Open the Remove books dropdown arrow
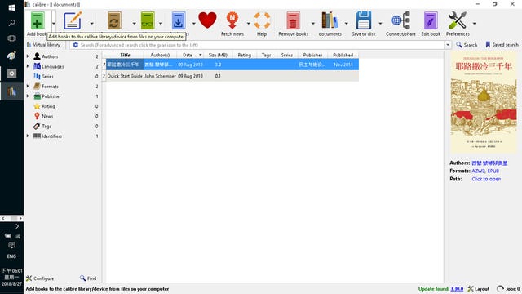Viewport: 522px width, 294px height. pos(313,24)
